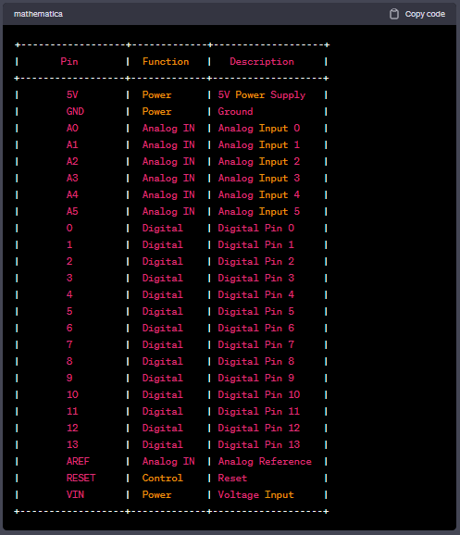The image size is (460, 535).
Task: Click the Copy code button
Action: click(x=417, y=14)
